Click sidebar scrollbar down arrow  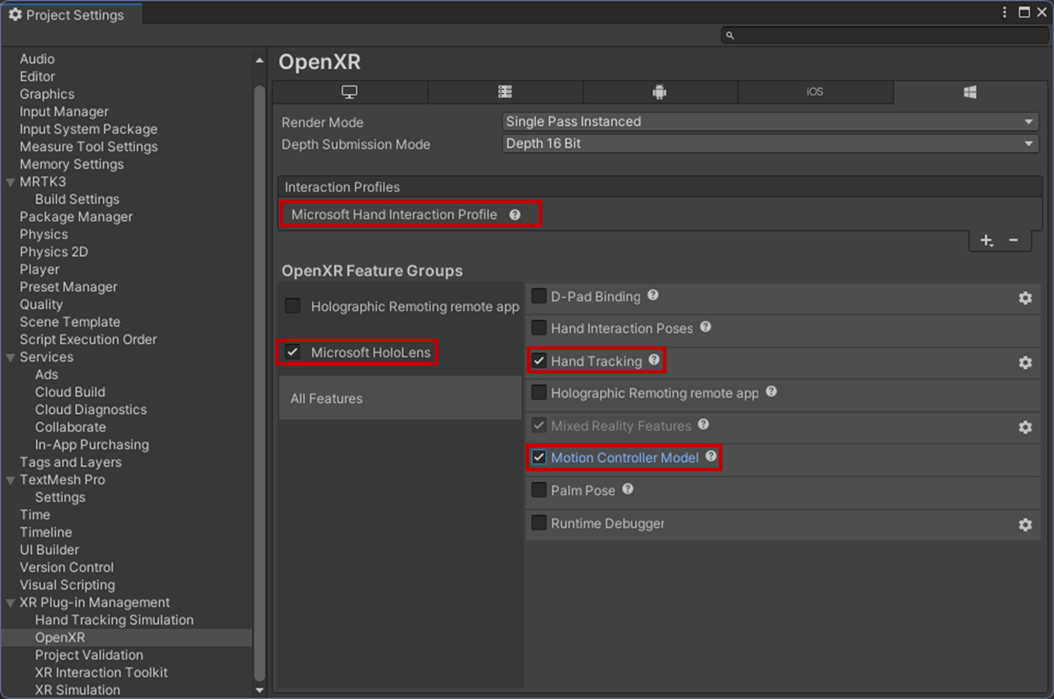(x=259, y=690)
